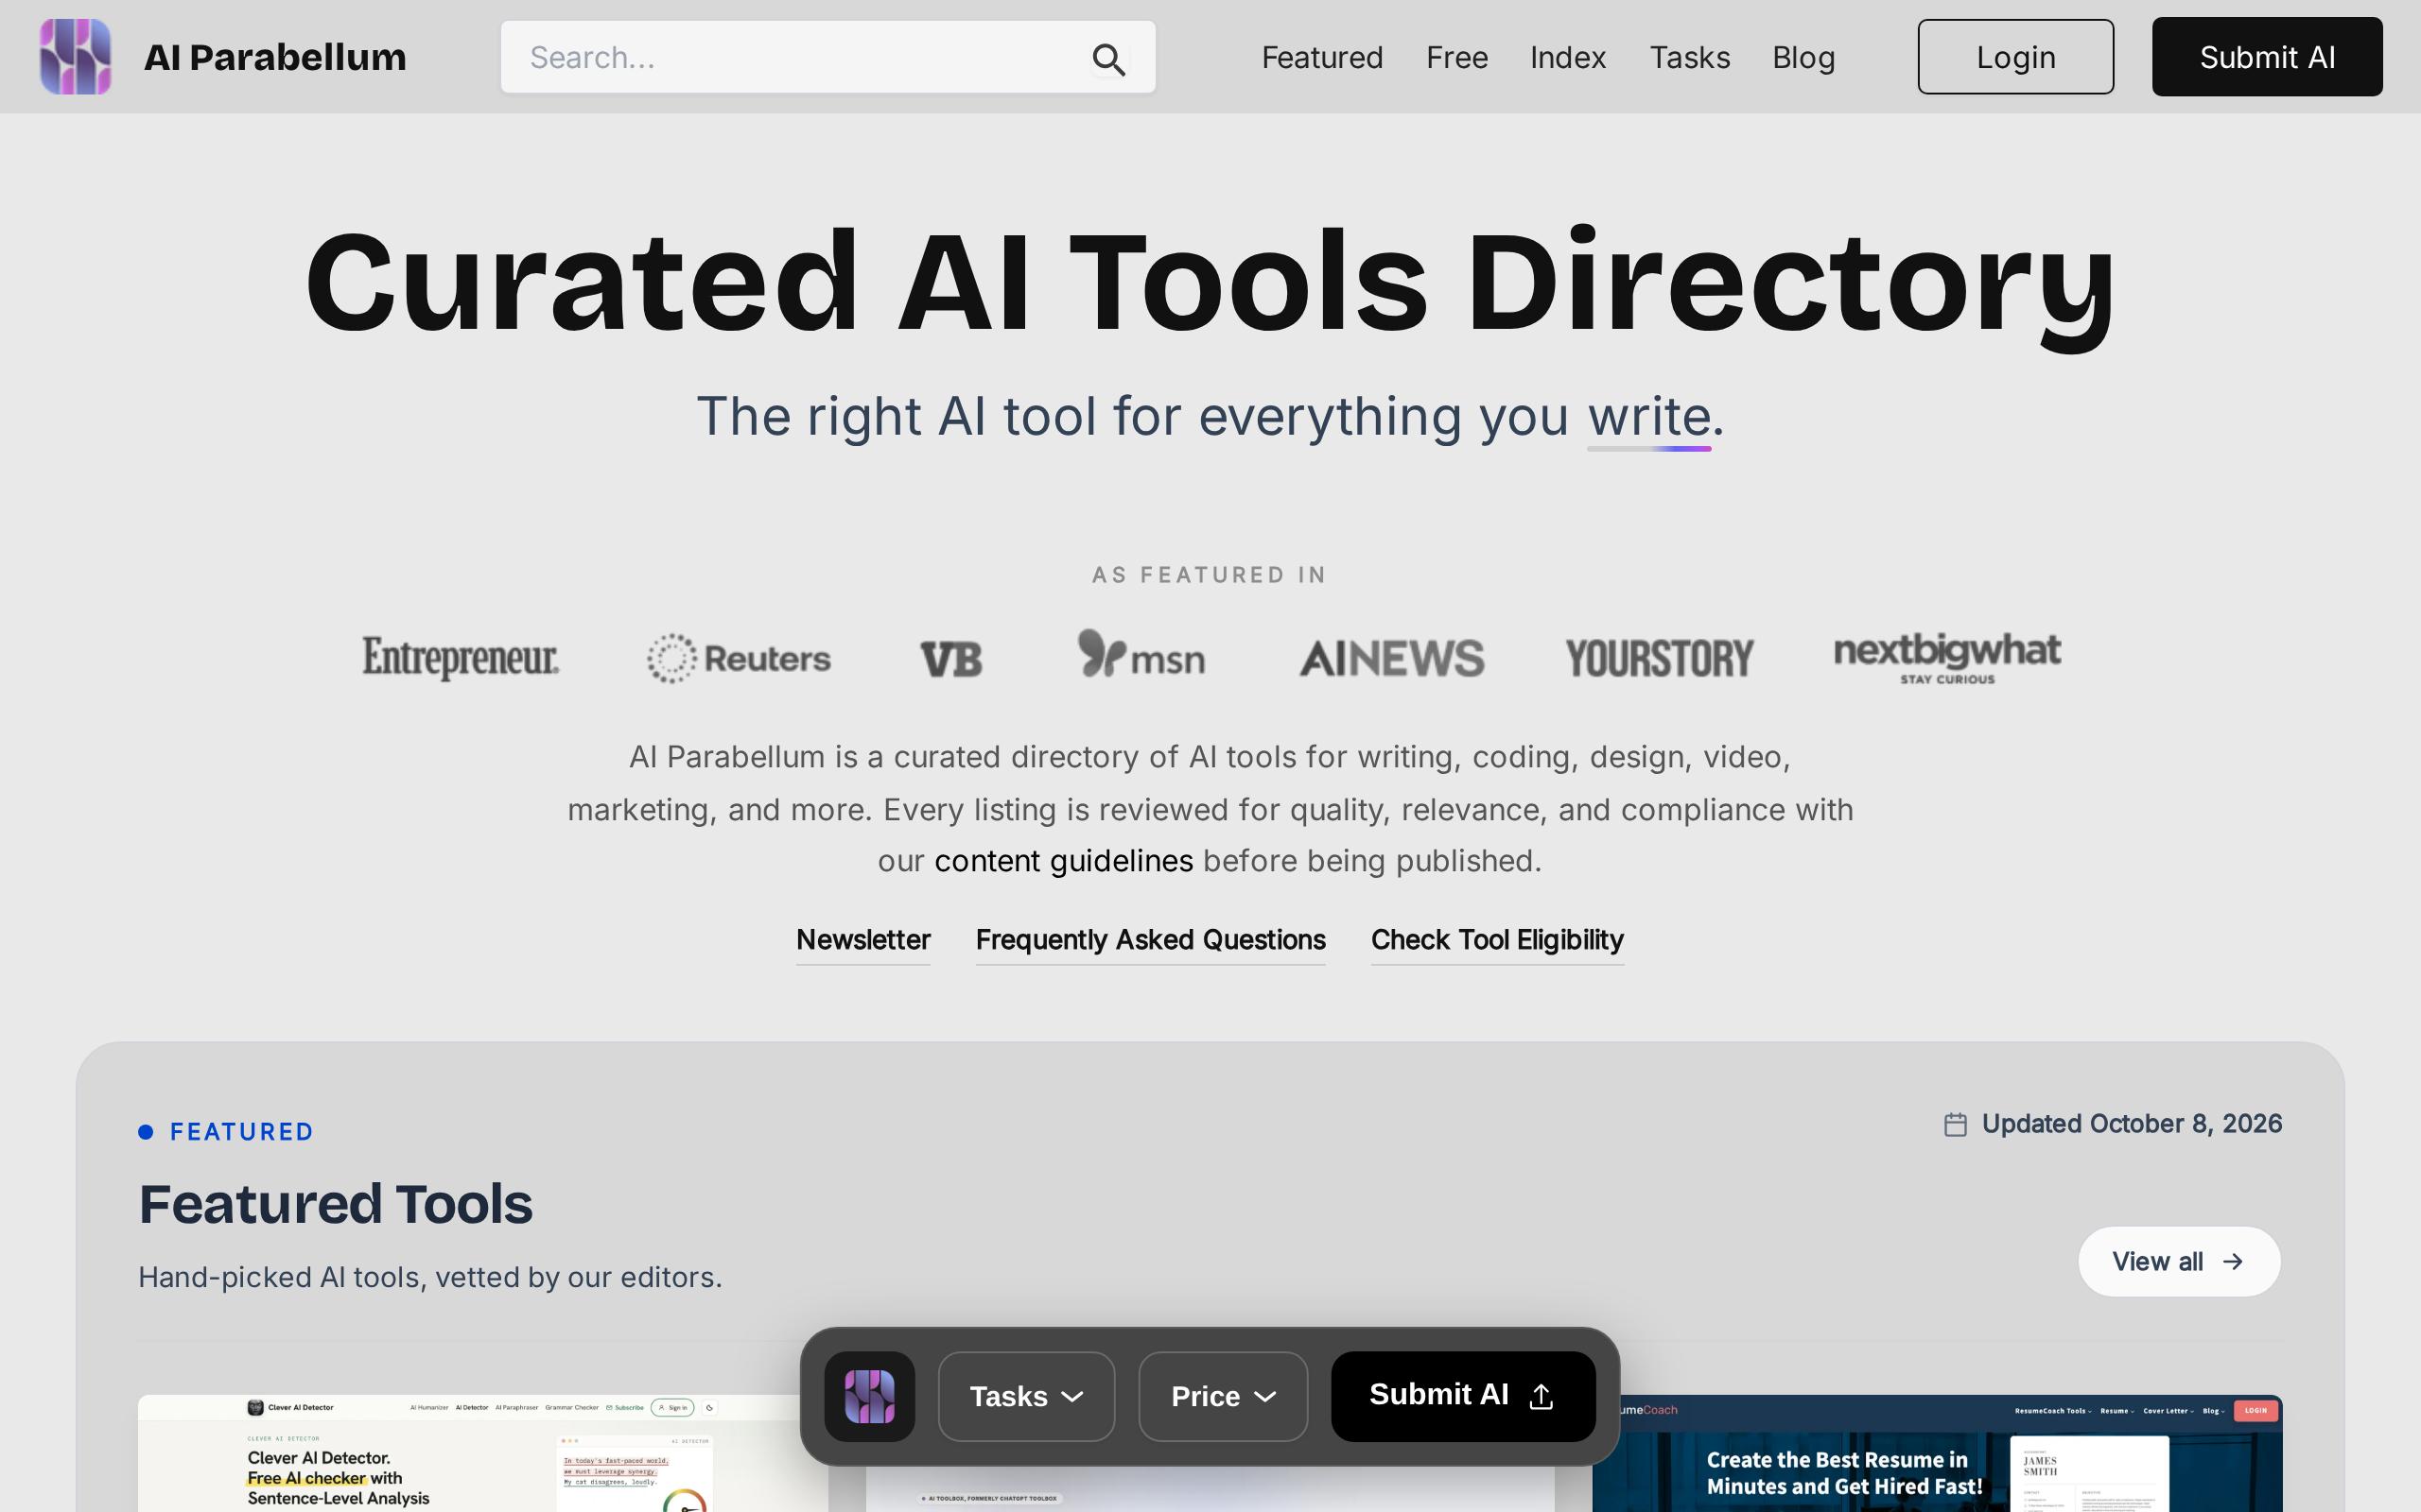Click the View all button

coord(2179,1261)
